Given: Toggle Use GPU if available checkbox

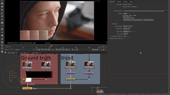Looking at the screenshot, I should click(x=124, y=7).
